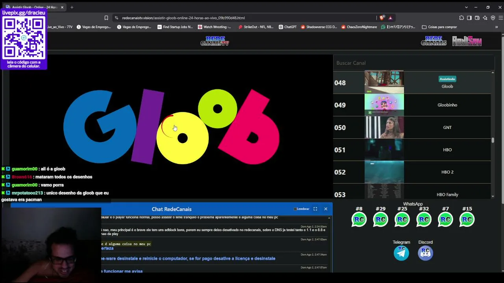The width and height of the screenshot is (504, 283).
Task: Click the chat messages scroll-up arrow
Action: point(330,217)
